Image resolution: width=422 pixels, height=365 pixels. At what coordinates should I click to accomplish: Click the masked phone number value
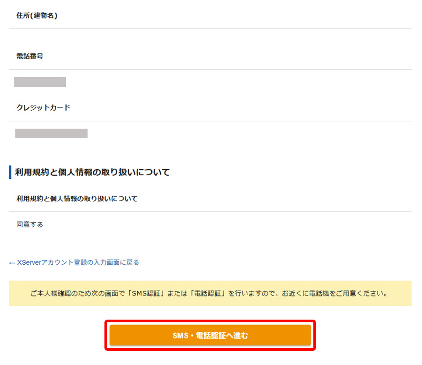click(40, 82)
